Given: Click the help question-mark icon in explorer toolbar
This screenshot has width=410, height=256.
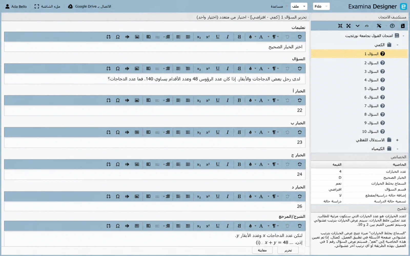Looking at the screenshot, I should click(392, 26).
